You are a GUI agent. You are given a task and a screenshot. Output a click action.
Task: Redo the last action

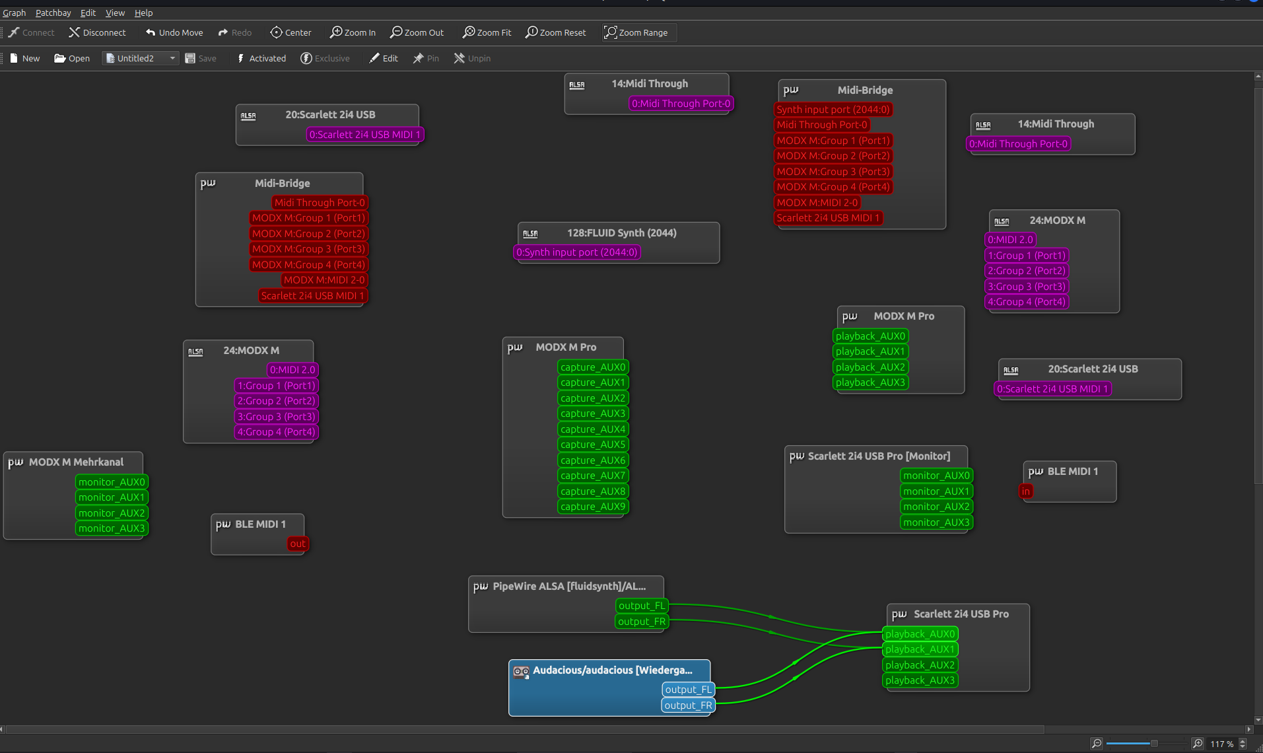(234, 32)
